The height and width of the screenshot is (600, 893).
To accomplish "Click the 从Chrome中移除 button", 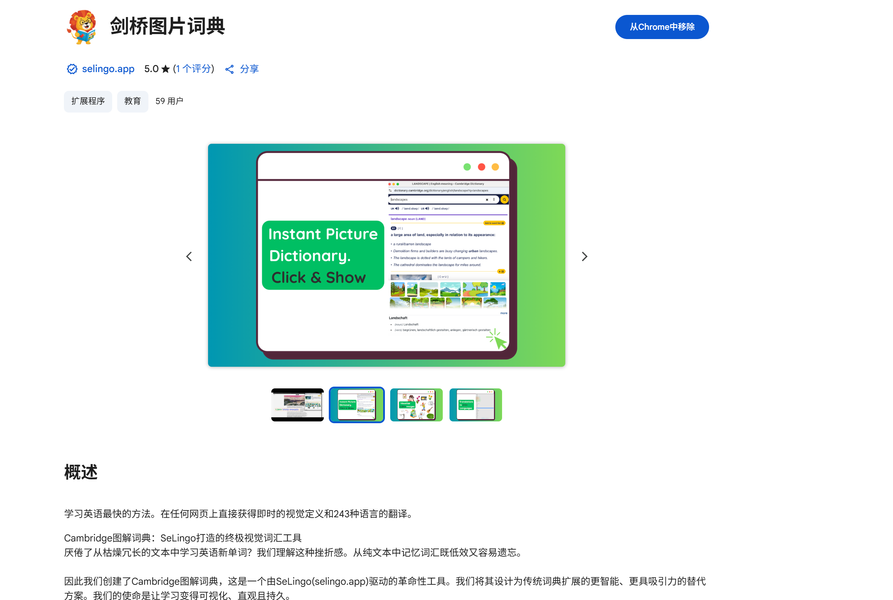I will click(662, 27).
